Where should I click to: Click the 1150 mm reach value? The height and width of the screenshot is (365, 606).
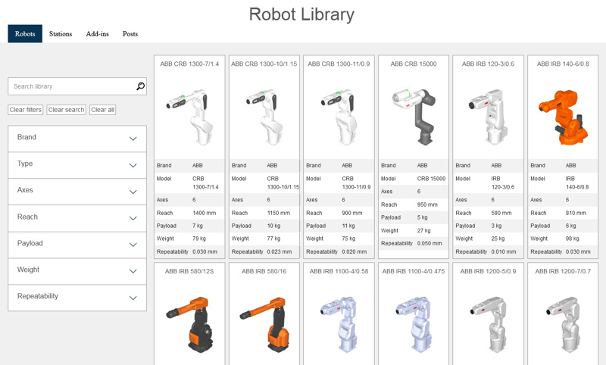point(278,213)
